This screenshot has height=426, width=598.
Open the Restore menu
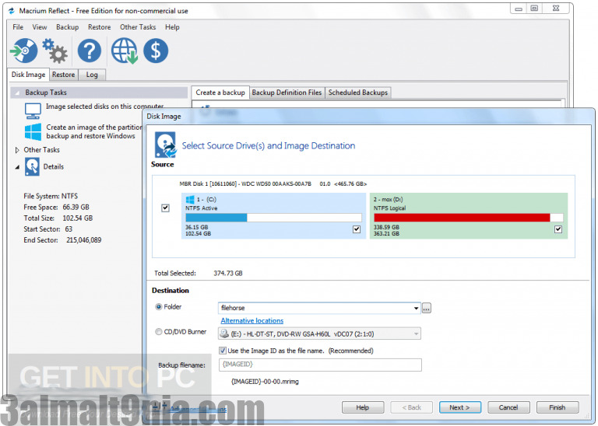click(x=99, y=27)
